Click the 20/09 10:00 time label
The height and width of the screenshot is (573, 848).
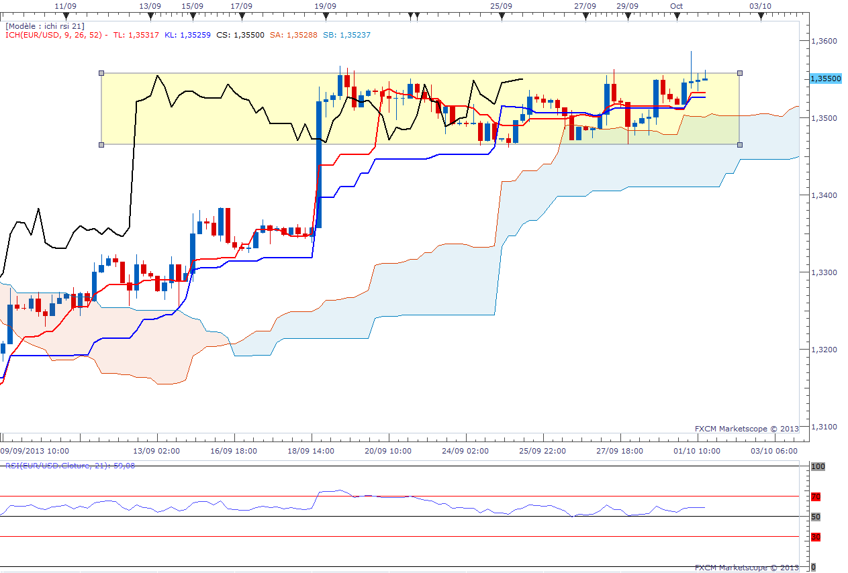[388, 451]
